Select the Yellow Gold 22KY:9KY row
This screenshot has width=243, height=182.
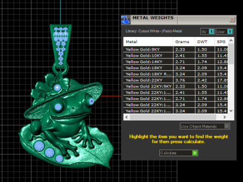pos(176,86)
